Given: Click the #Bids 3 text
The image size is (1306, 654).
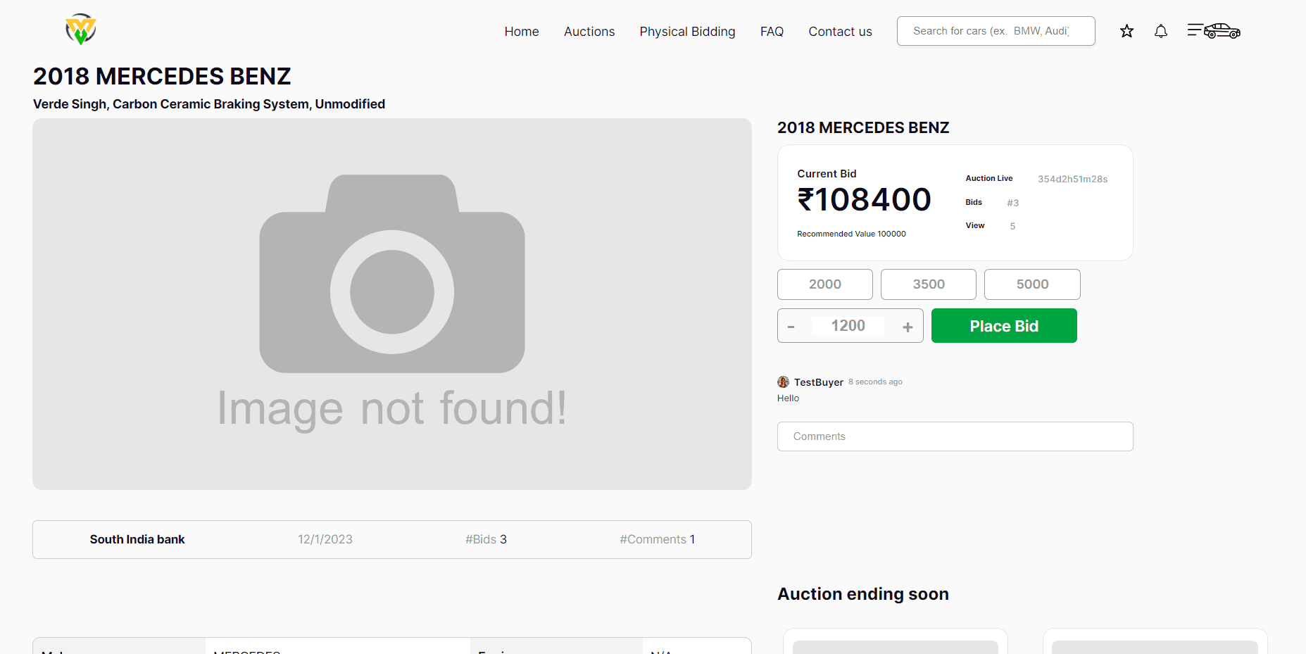Looking at the screenshot, I should (x=486, y=539).
